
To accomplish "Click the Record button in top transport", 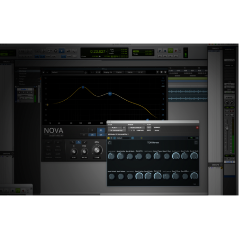I will (x=176, y=51).
